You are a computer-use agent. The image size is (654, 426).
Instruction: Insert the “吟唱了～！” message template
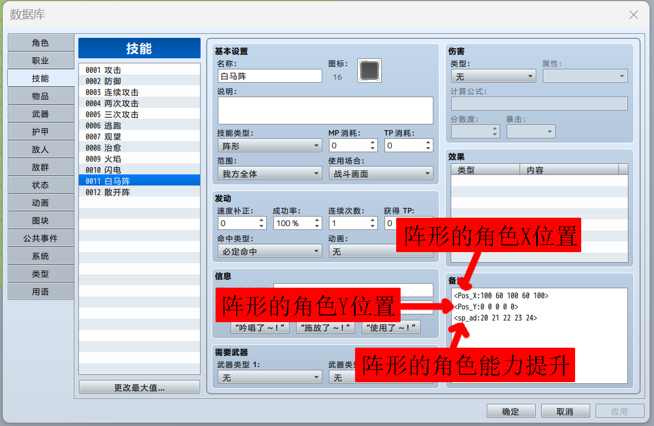(x=260, y=328)
